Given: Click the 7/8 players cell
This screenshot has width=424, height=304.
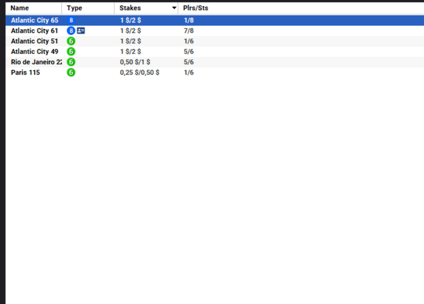Looking at the screenshot, I should pos(189,30).
